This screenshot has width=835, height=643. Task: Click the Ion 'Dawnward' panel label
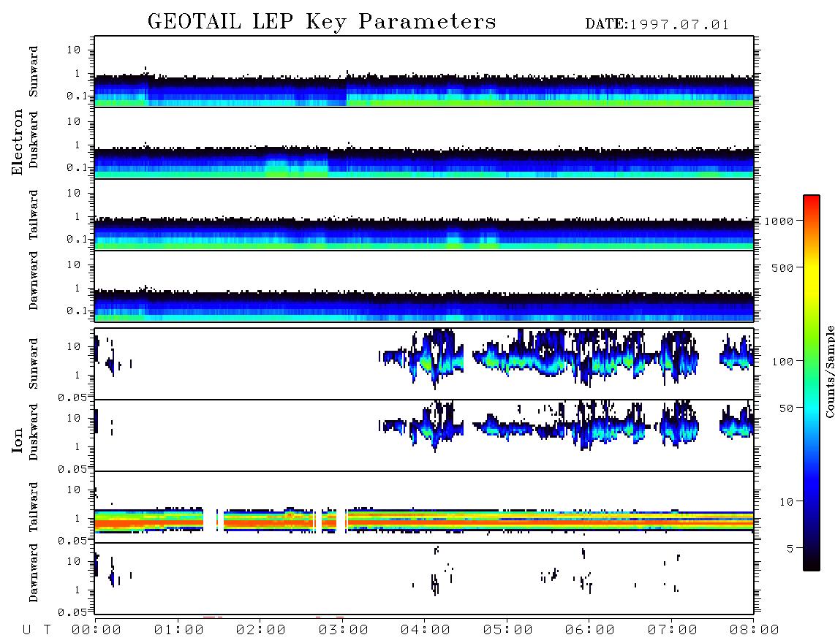click(x=34, y=573)
